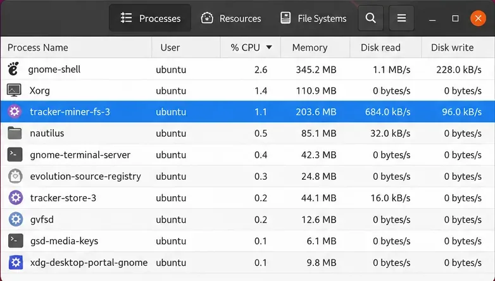Click the 0.3 CPU value
This screenshot has width=495, height=281.
(x=261, y=177)
